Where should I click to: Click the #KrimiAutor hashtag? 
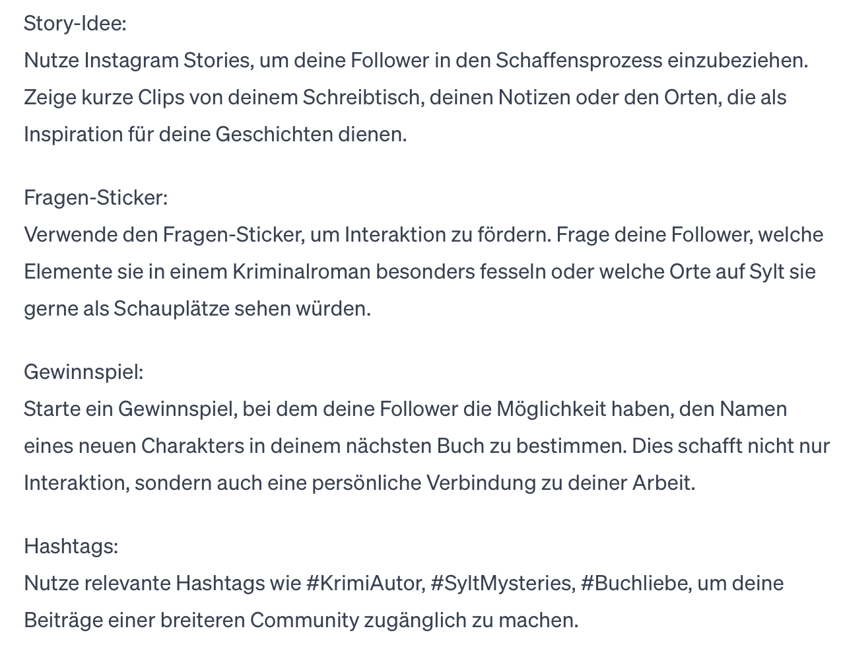365,583
